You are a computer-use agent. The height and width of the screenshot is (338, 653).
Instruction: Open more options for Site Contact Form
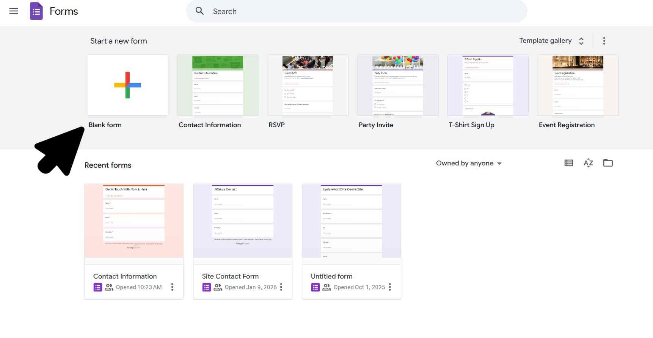tap(281, 287)
